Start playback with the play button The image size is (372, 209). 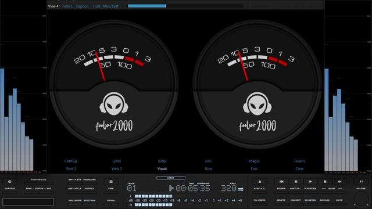coord(310,182)
